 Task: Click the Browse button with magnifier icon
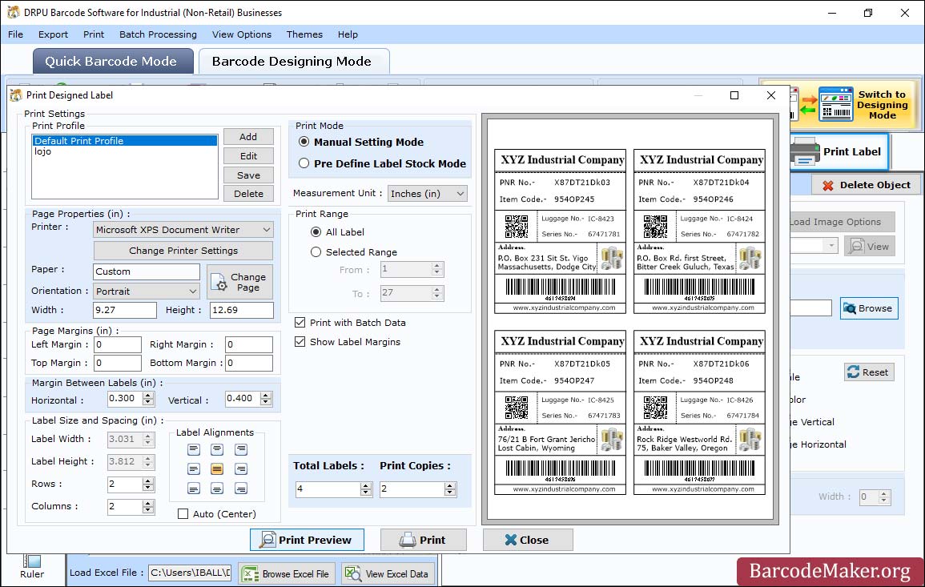869,308
